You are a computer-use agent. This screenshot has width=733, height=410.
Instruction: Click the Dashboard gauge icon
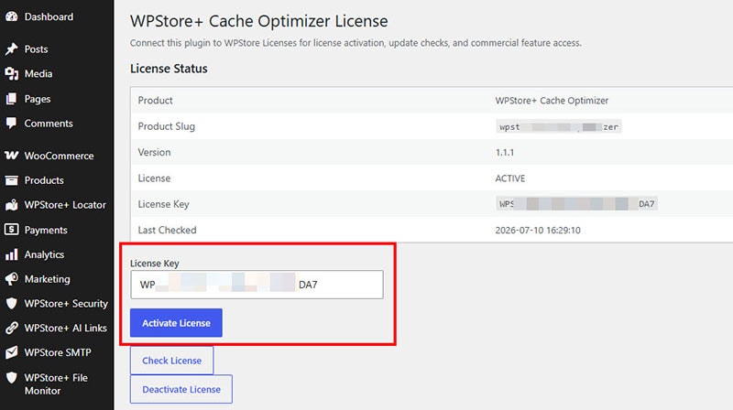pos(12,16)
